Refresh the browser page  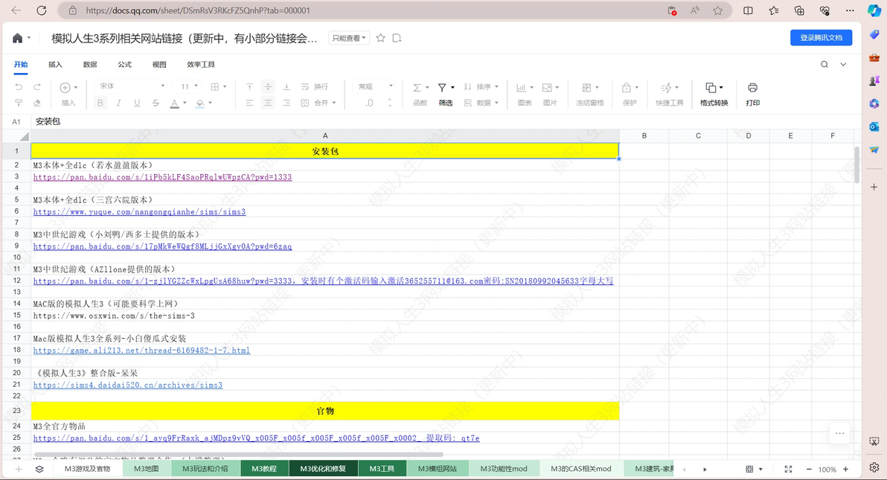pyautogui.click(x=41, y=10)
